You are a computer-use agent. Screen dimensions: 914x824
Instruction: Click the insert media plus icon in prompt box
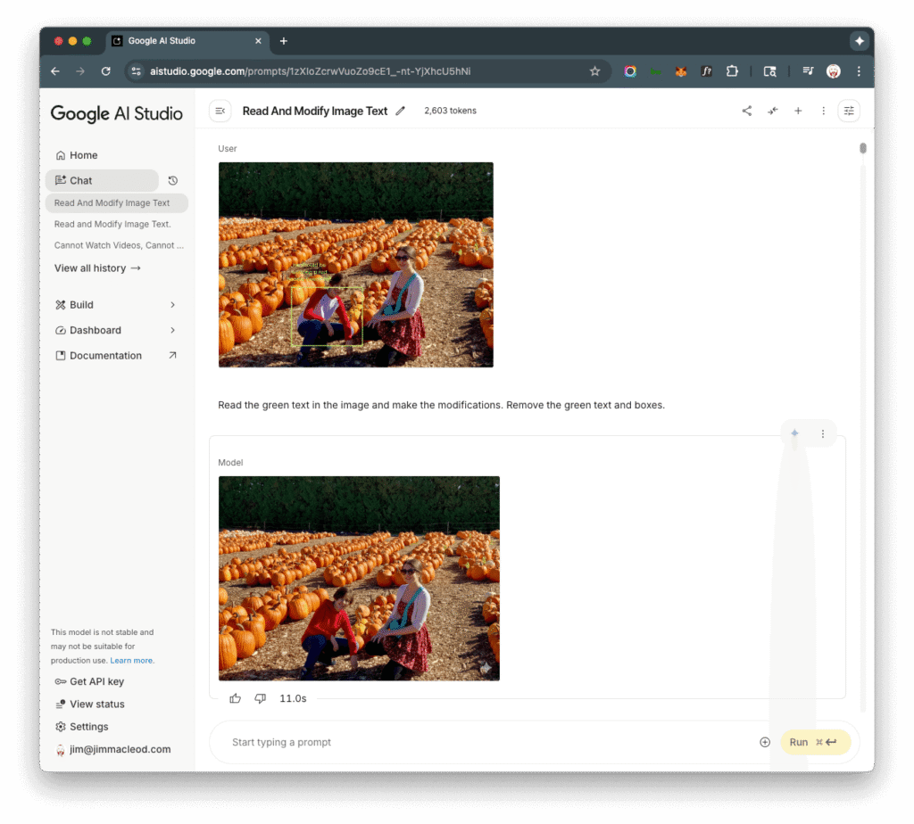(x=765, y=742)
